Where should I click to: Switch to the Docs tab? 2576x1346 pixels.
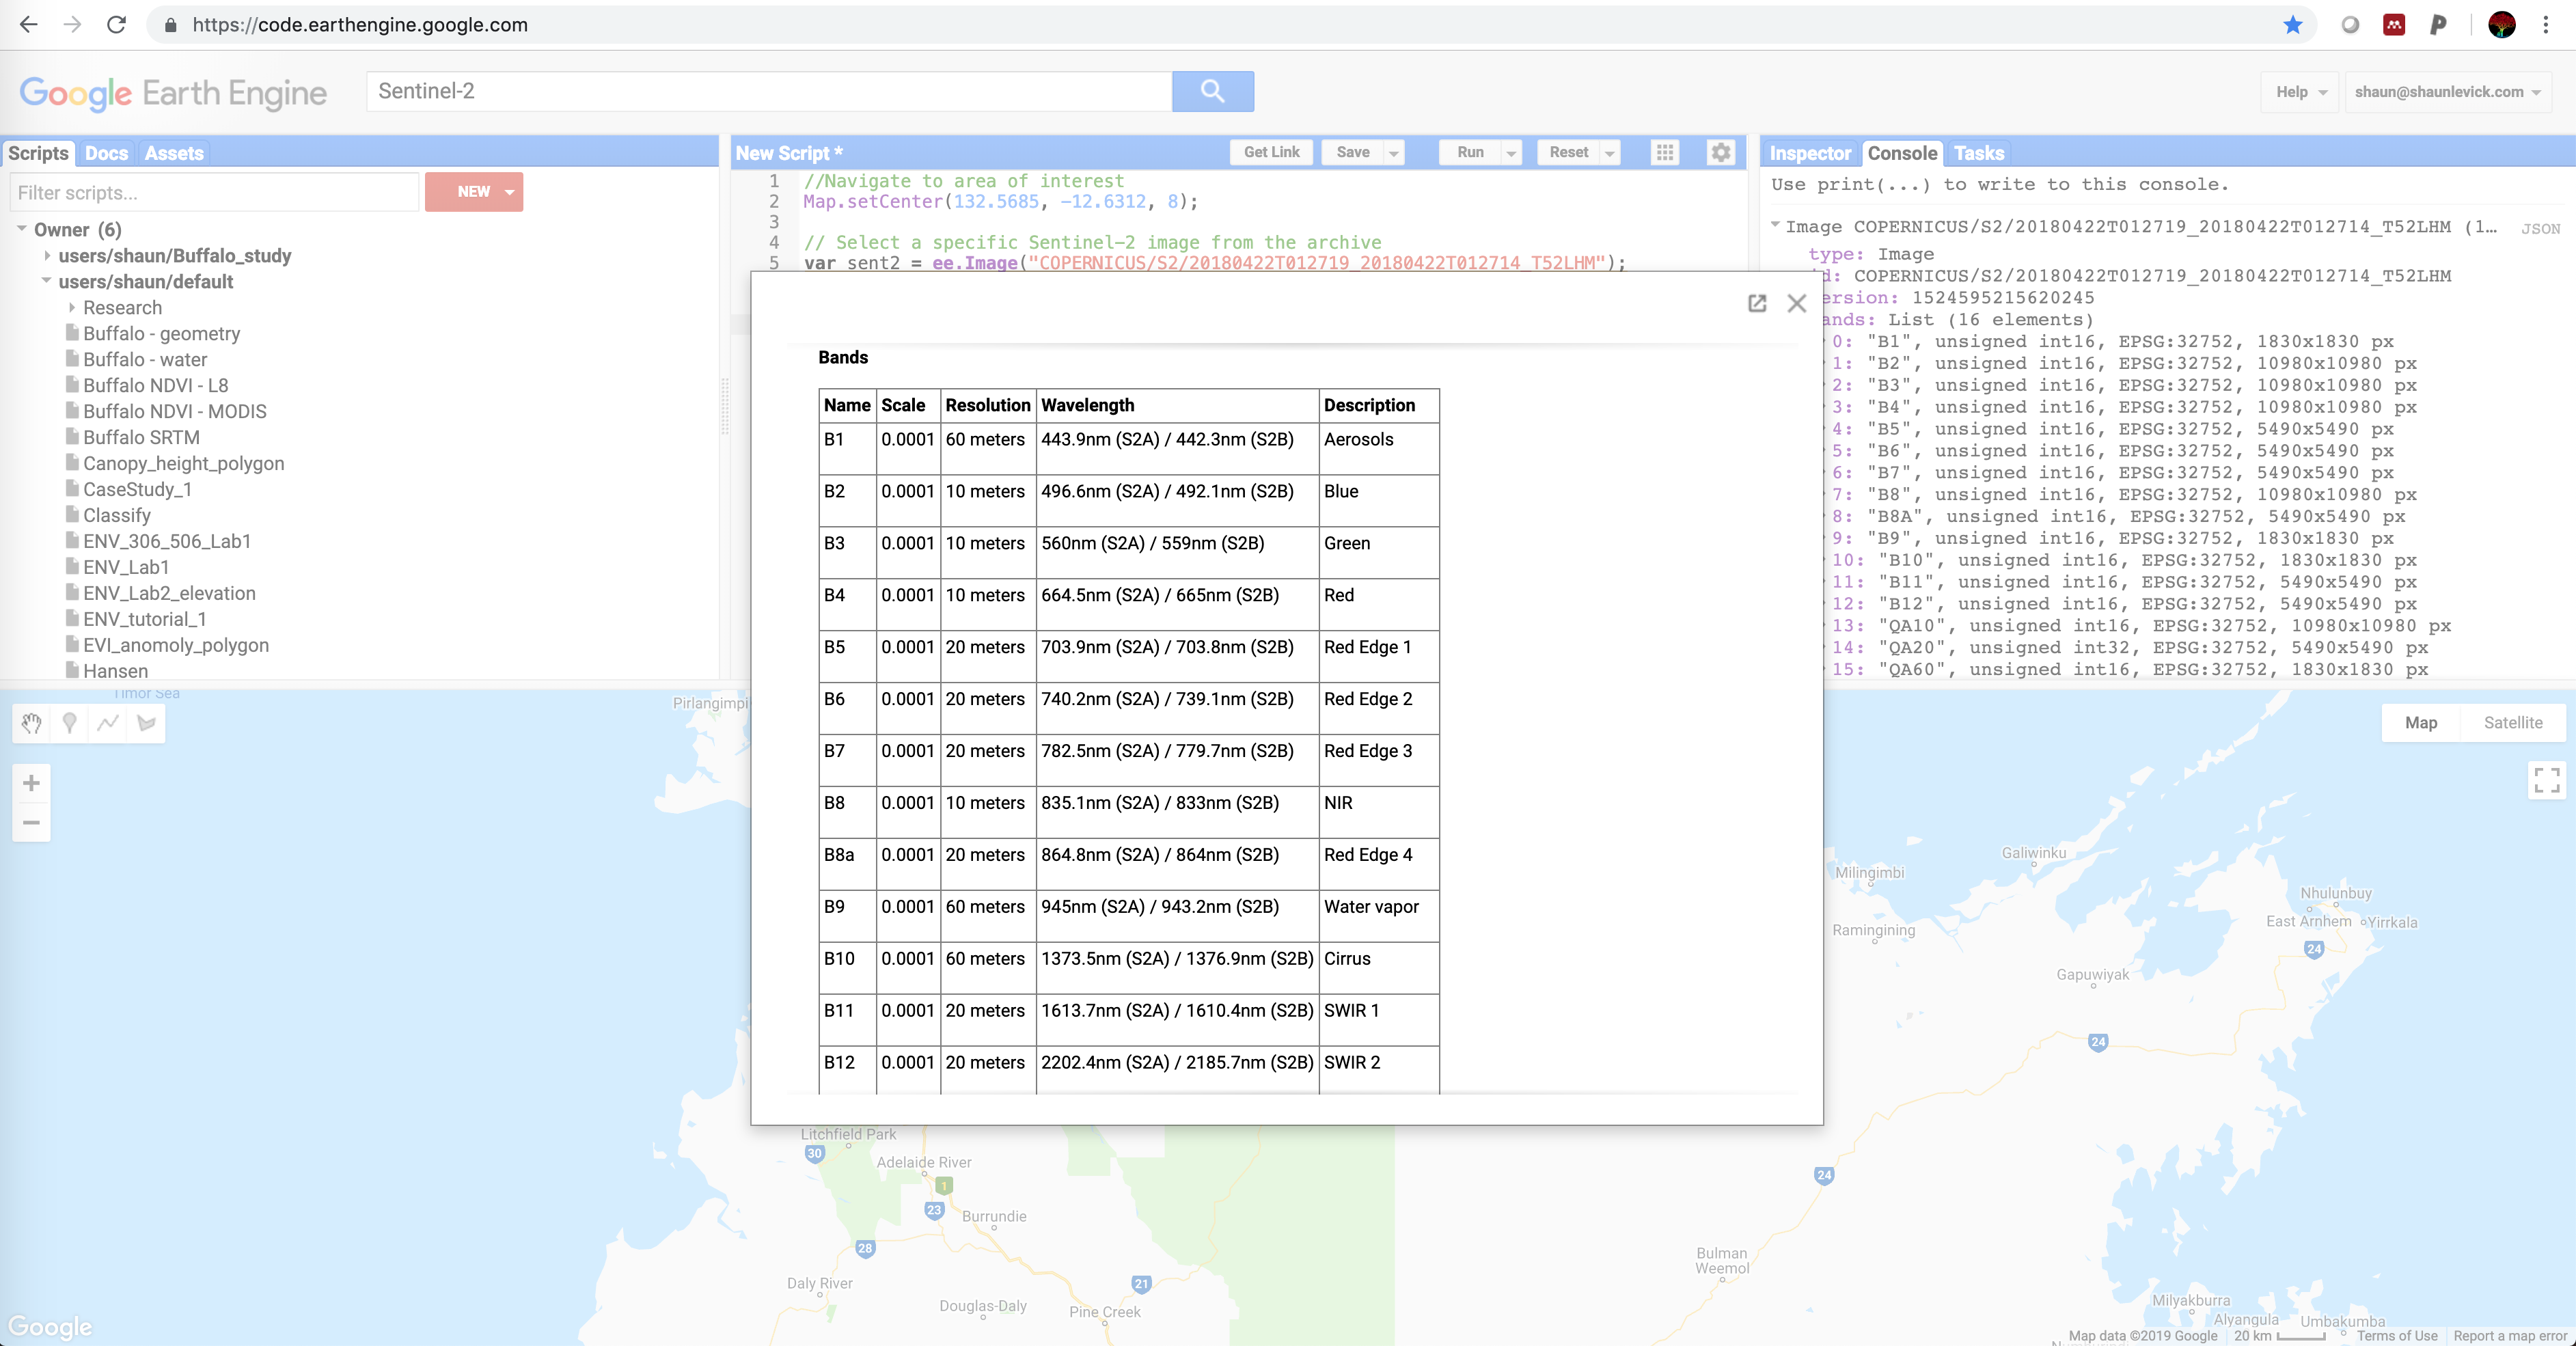pos(106,153)
